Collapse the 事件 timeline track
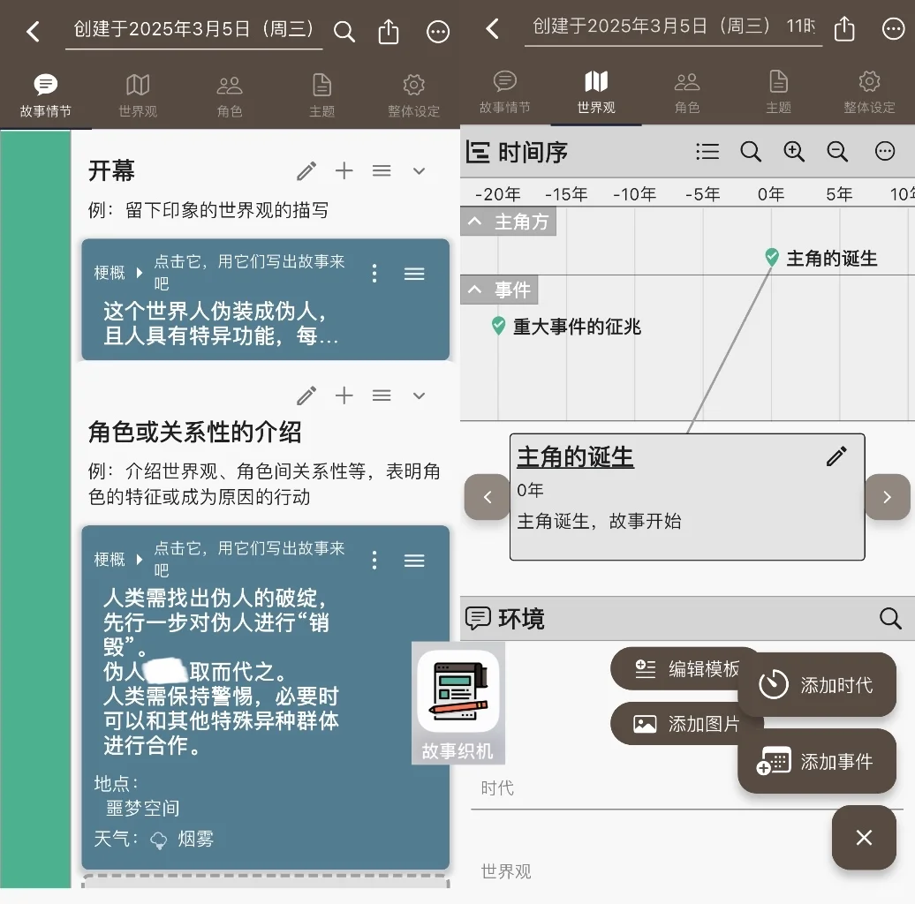 pyautogui.click(x=499, y=290)
